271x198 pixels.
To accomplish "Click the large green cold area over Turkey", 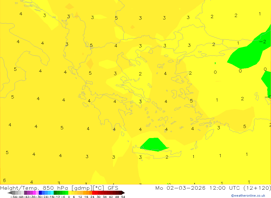I will click(x=249, y=52).
